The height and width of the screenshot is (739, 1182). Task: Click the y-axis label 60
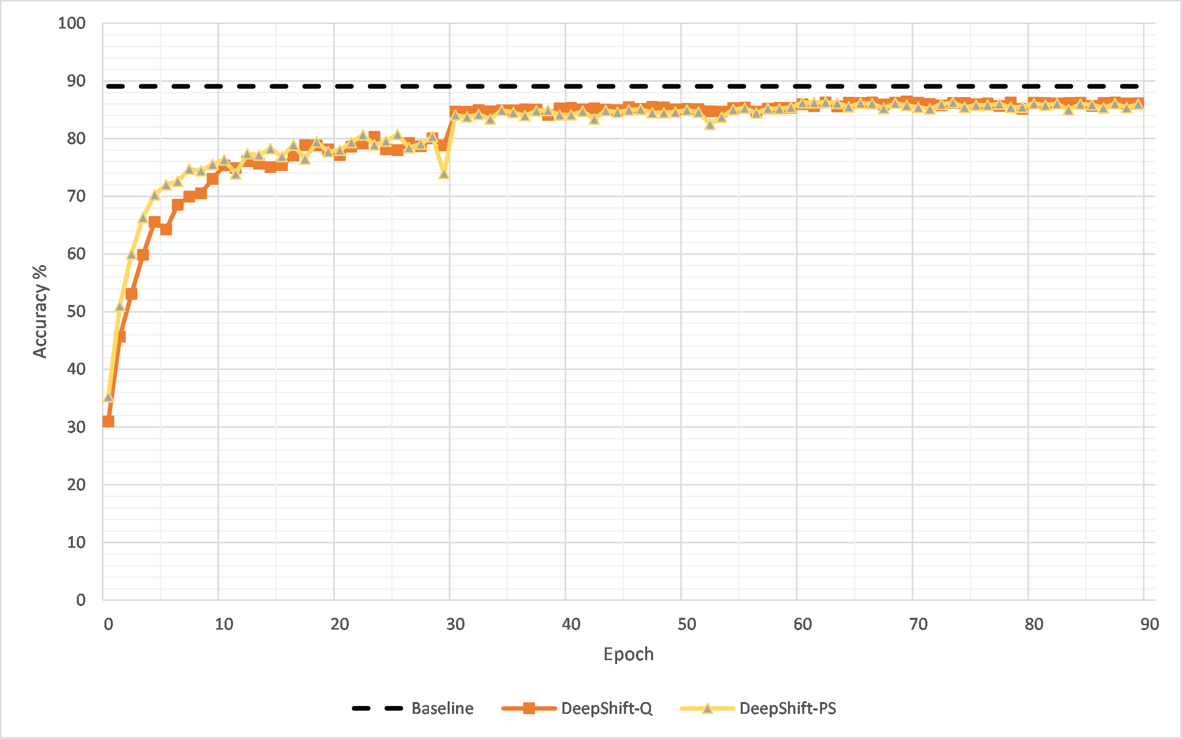pos(76,254)
